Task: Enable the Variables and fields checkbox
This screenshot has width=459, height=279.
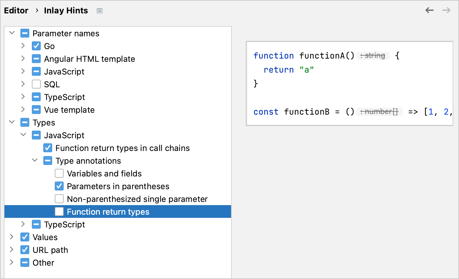Action: pyautogui.click(x=59, y=173)
